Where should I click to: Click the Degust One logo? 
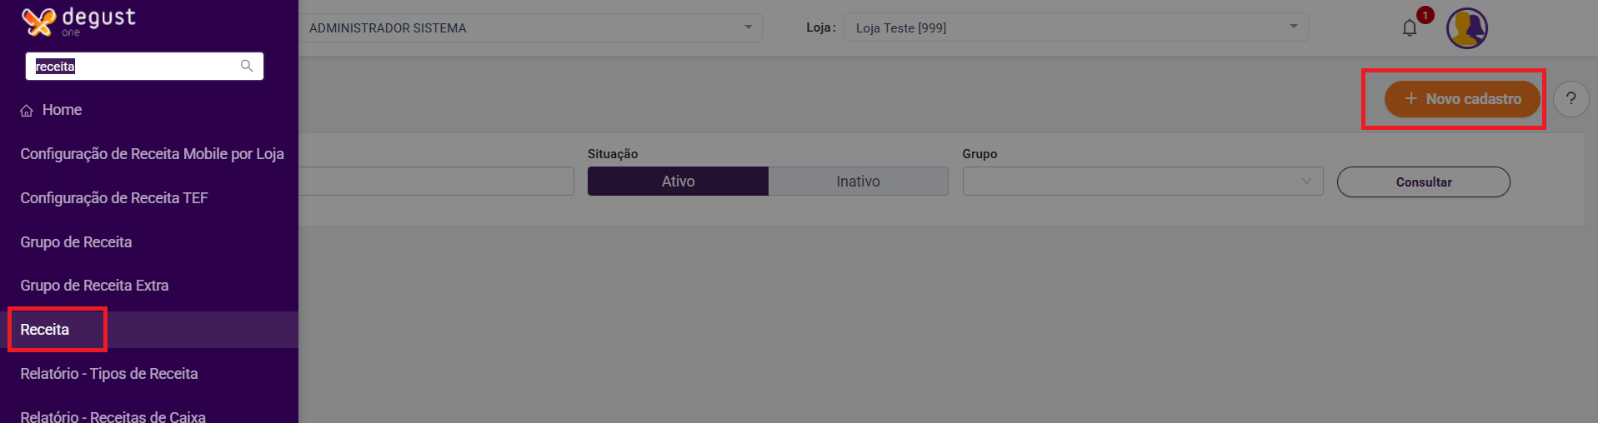pyautogui.click(x=78, y=21)
